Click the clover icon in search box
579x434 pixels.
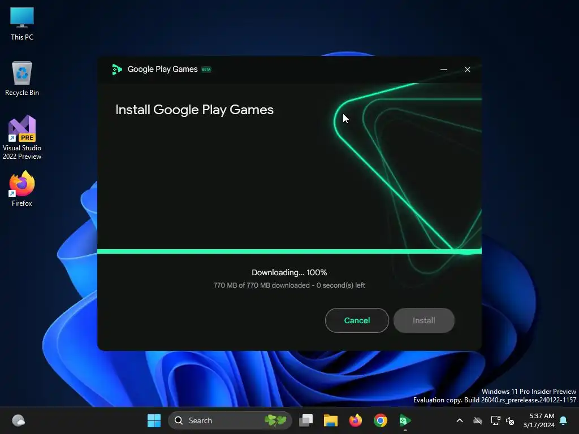[275, 420]
